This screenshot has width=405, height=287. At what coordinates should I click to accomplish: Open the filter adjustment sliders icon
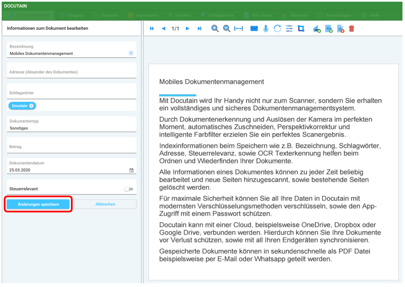tap(289, 29)
